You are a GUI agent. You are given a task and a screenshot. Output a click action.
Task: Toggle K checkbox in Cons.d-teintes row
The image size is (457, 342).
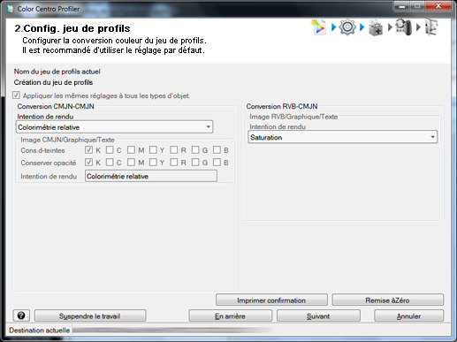pos(88,150)
